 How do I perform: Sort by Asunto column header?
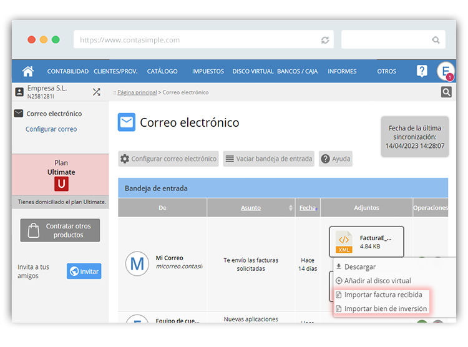pyautogui.click(x=251, y=208)
